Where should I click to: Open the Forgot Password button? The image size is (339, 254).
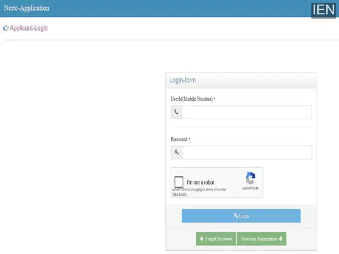216,239
